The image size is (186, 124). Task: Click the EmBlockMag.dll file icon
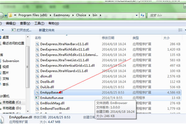pos(37,103)
